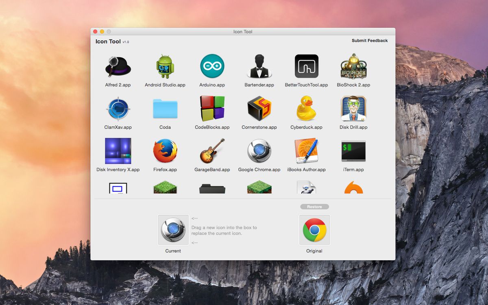Click the Original Chrome icon preview
Image resolution: width=488 pixels, height=305 pixels.
click(314, 230)
